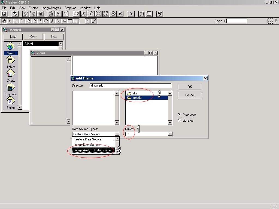This screenshot has width=279, height=209.
Task: Select the Zoom Out magnifier tool
Action: pos(34,21)
